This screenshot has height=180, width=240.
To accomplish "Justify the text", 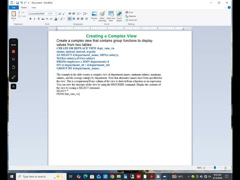I will click(x=82, y=19).
